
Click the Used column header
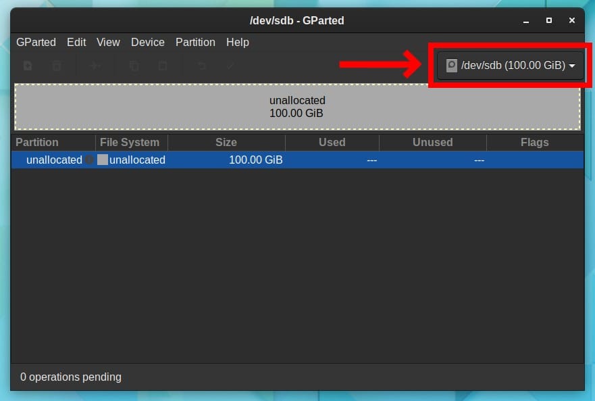332,142
